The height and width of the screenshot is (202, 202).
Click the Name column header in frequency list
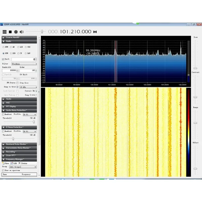tap(5, 174)
